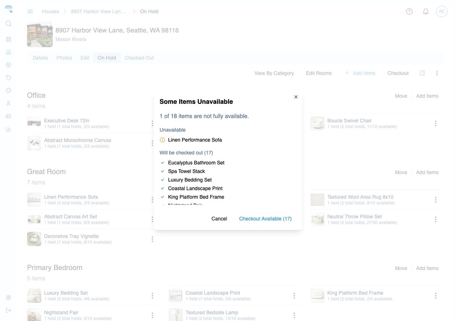Click the house photo thumbnail
The width and height of the screenshot is (456, 321).
[40, 34]
